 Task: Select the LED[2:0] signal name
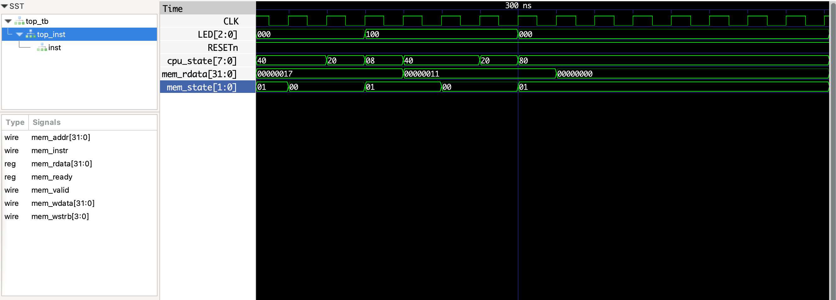click(218, 35)
